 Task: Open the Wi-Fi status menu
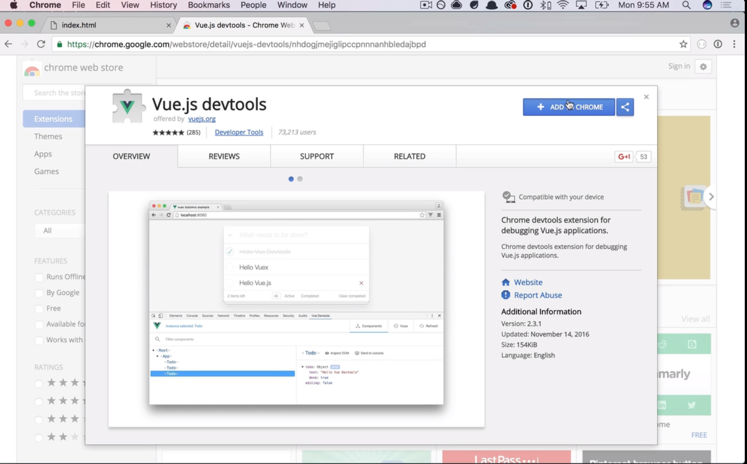[x=563, y=5]
